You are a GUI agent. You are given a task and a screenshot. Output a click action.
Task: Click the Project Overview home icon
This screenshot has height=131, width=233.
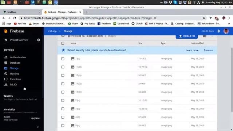6,40
